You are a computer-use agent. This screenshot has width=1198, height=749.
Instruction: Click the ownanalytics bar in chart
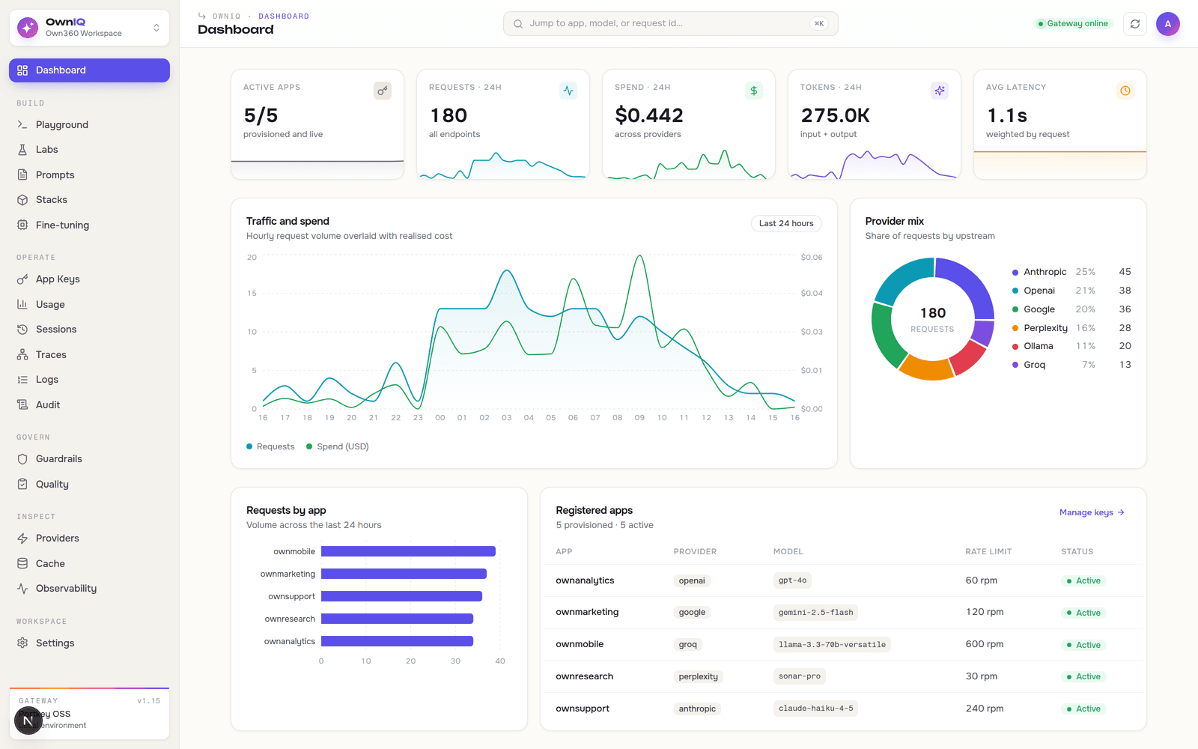[397, 641]
